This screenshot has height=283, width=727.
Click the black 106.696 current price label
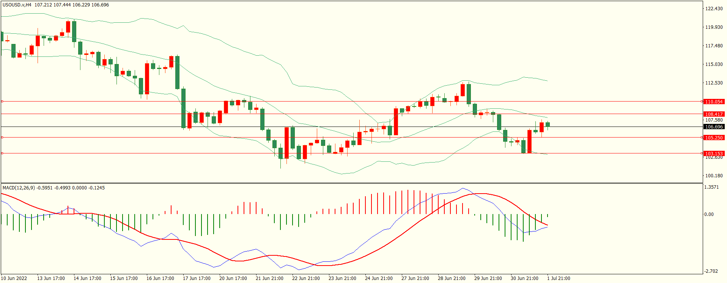[x=714, y=127]
